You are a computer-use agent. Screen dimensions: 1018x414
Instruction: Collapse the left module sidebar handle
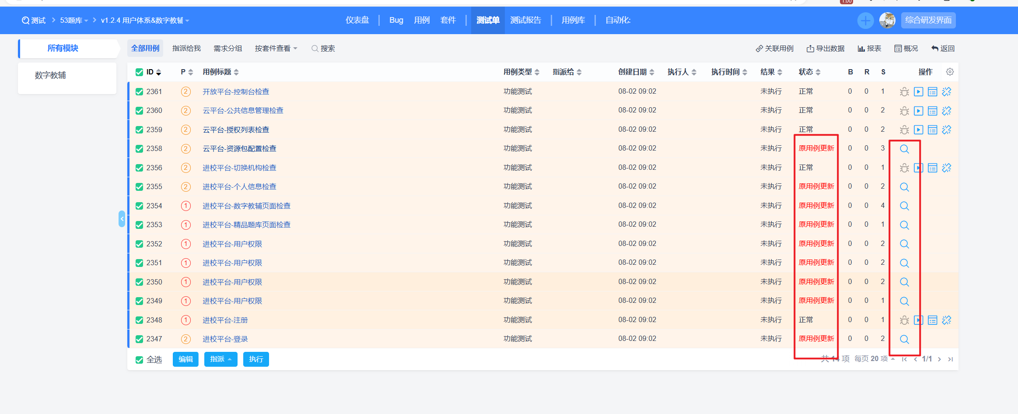[122, 219]
